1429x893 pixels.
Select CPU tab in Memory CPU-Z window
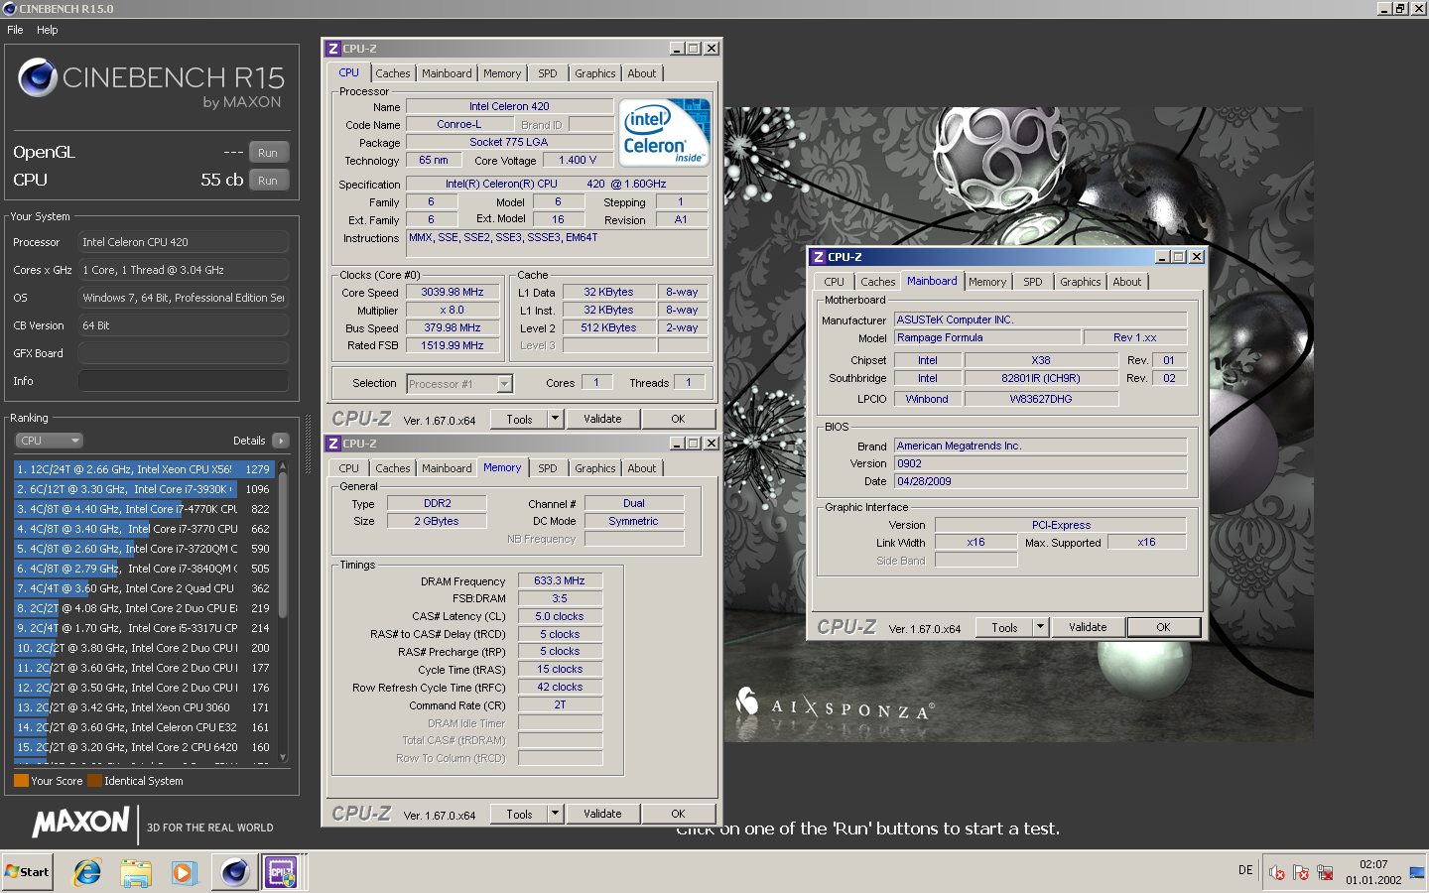click(x=349, y=468)
